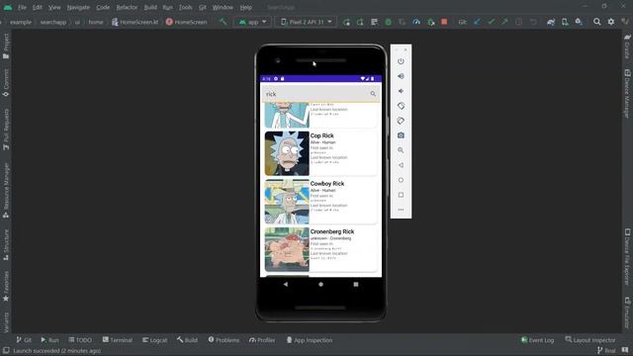
Task: Click the green Debug bug icon
Action: point(388,22)
